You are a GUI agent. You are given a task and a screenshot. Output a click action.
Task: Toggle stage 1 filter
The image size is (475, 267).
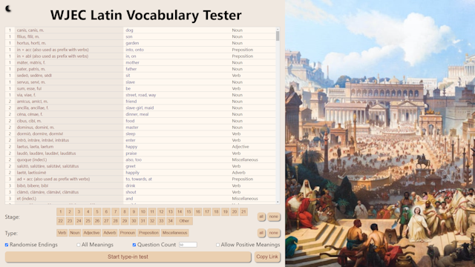click(x=60, y=212)
